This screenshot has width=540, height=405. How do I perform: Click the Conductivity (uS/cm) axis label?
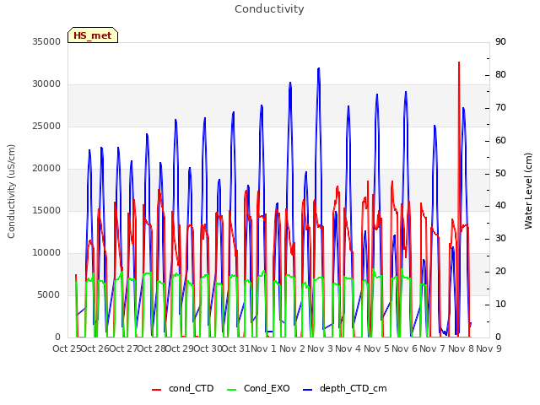[11, 192]
